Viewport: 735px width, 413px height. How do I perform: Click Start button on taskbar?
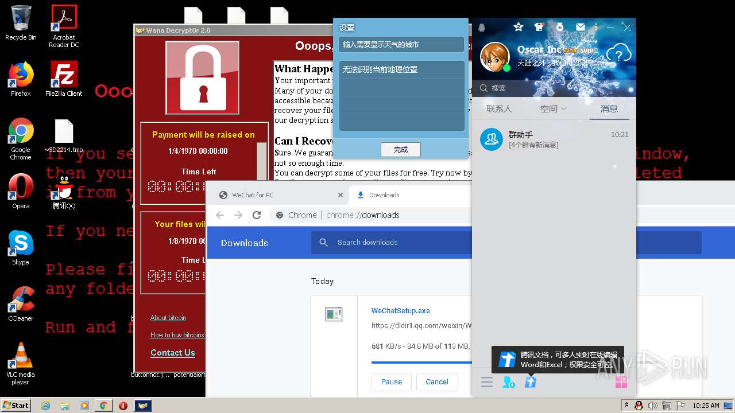coord(16,405)
